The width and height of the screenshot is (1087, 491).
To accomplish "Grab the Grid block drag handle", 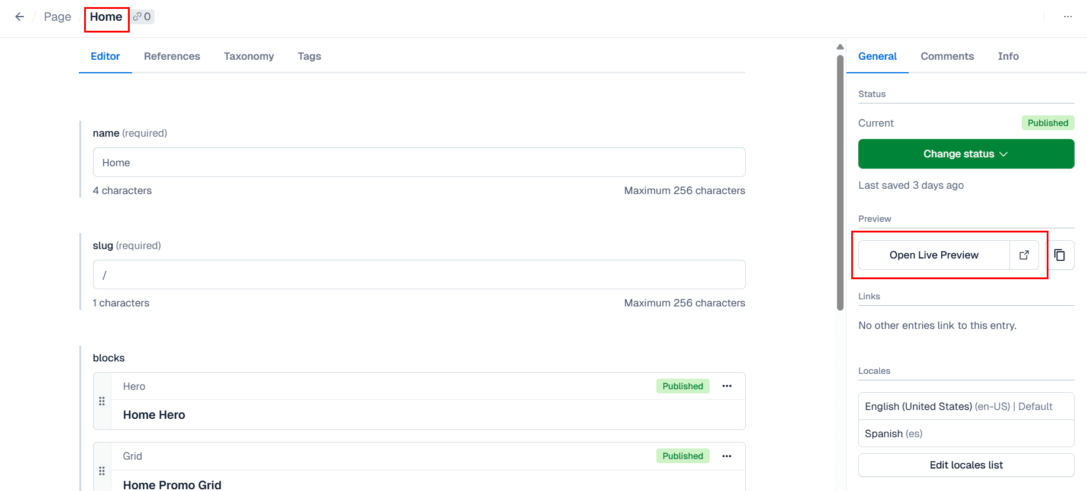I will click(x=102, y=471).
